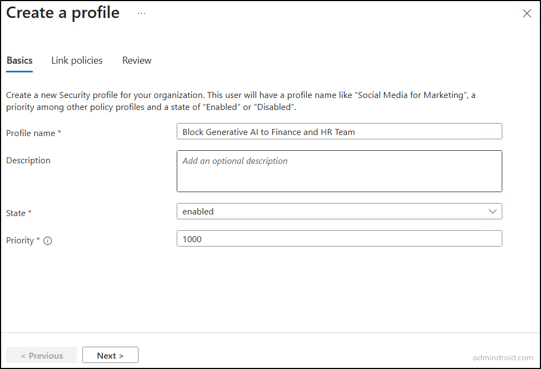Image resolution: width=541 pixels, height=369 pixels.
Task: Click the Description field label
Action: click(28, 161)
